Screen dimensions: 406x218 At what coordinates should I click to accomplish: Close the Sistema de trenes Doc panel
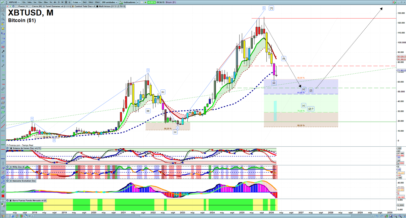(7, 148)
